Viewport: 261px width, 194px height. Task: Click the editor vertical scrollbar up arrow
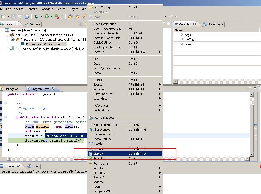point(252,95)
